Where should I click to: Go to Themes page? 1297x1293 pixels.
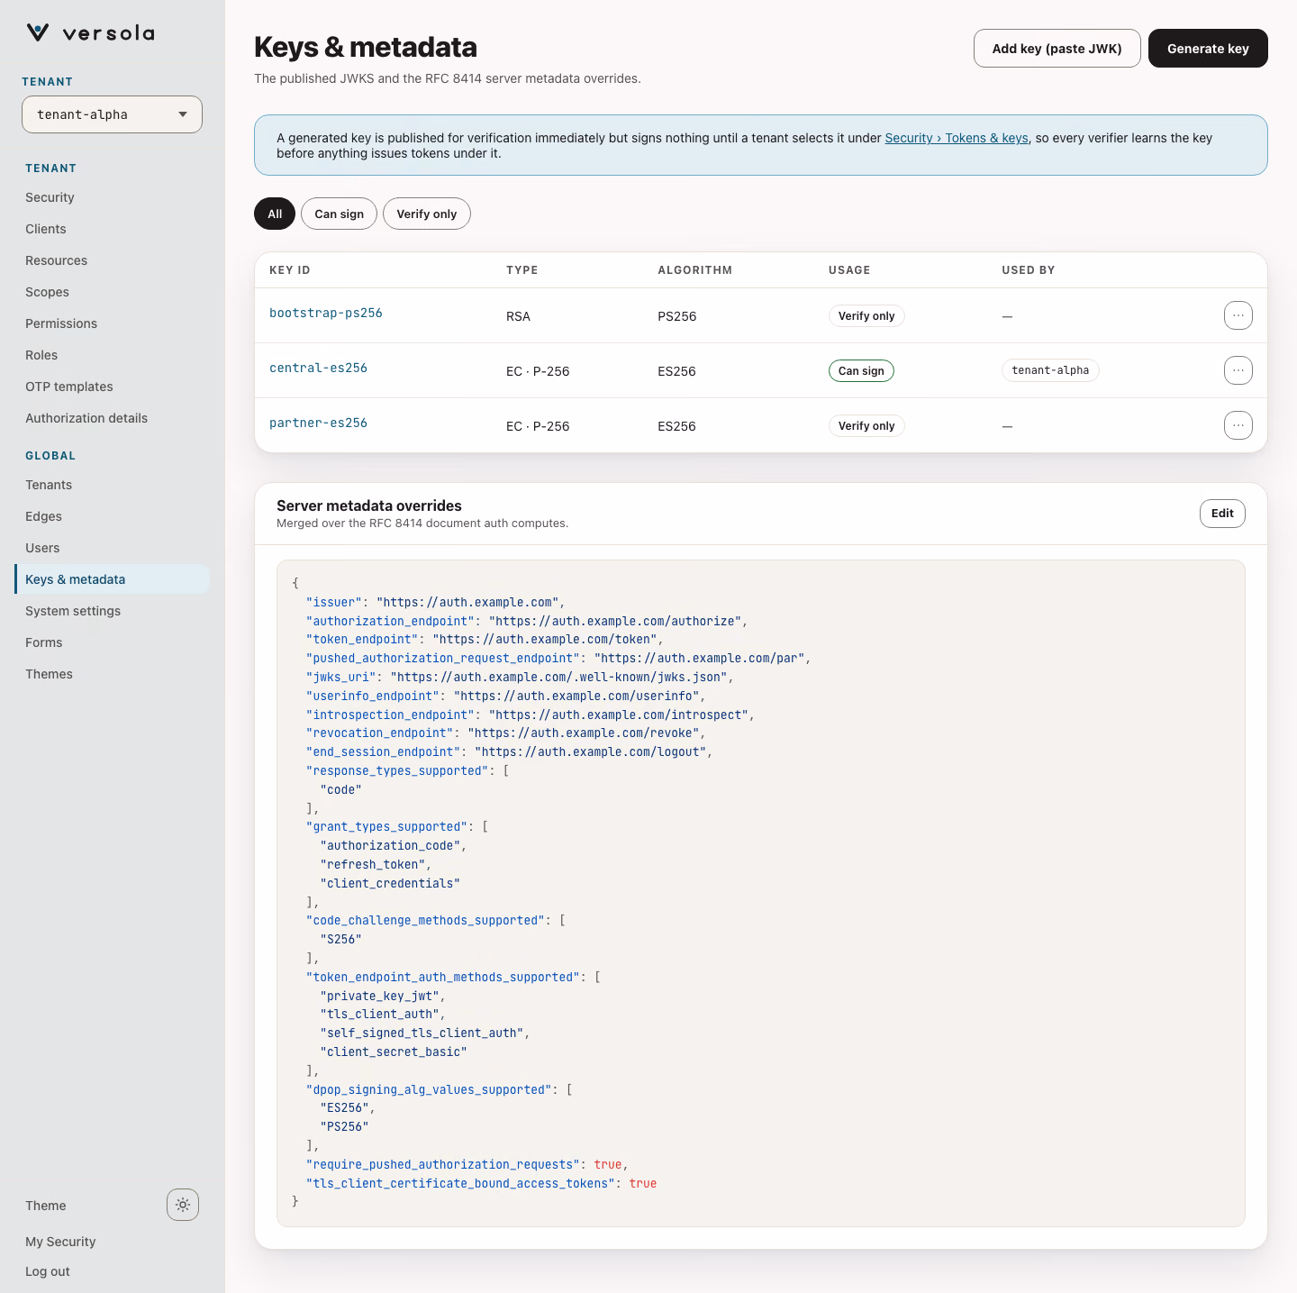point(49,674)
